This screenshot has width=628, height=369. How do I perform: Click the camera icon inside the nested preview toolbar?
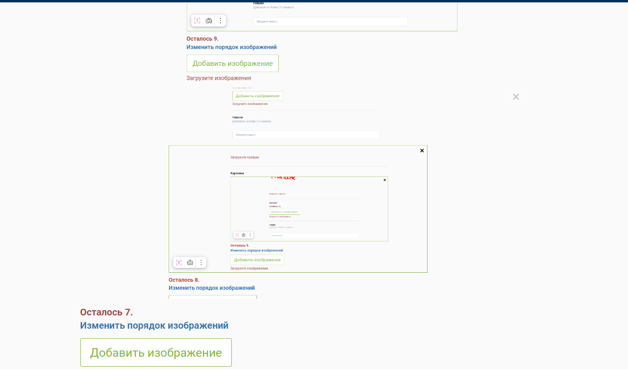(243, 235)
